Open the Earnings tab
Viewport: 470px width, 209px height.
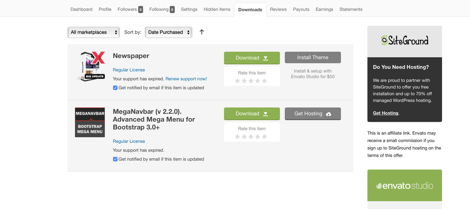pos(324,9)
